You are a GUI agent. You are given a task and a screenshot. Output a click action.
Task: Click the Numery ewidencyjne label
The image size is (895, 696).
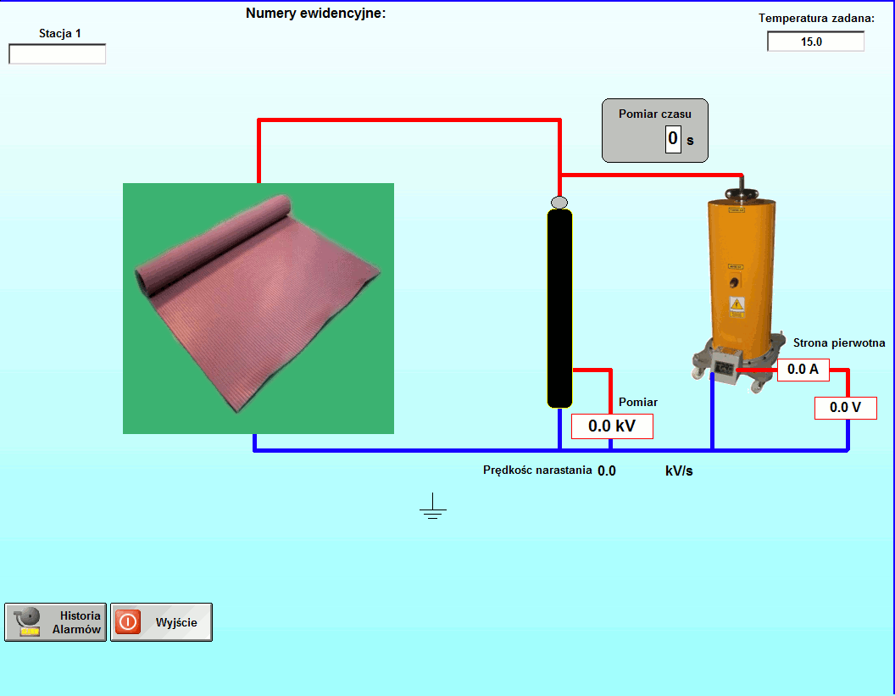315,13
